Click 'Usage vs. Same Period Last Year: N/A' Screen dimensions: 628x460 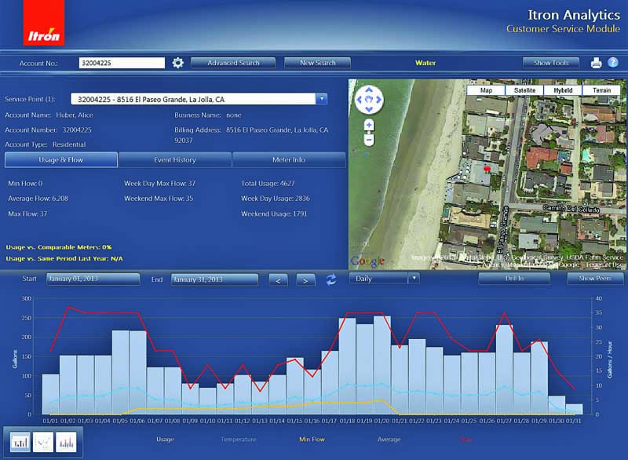(64, 258)
